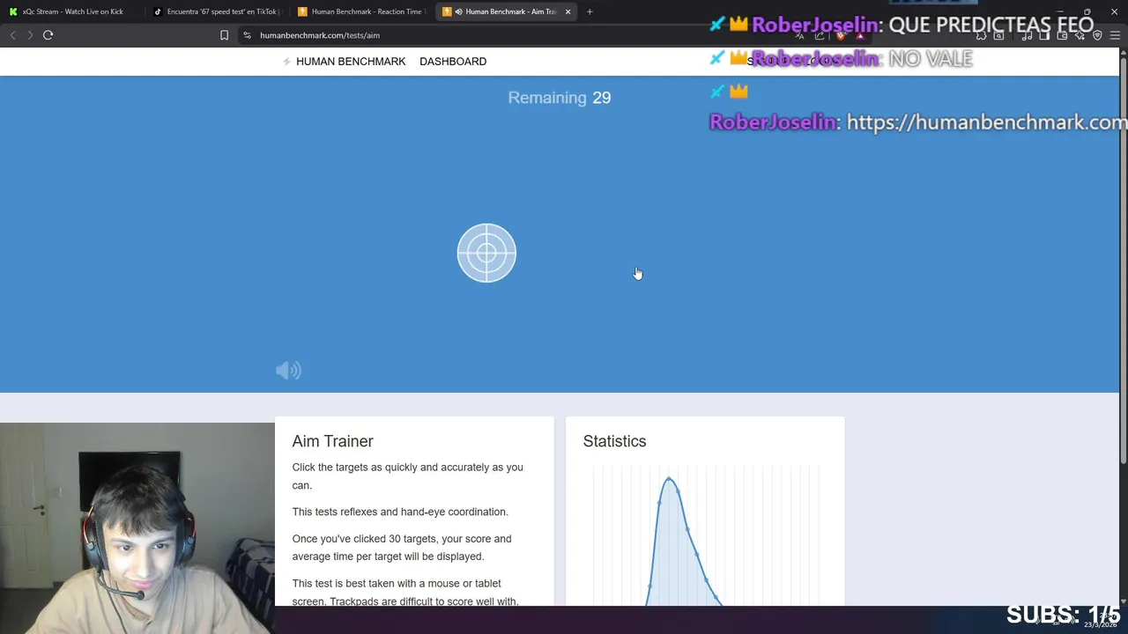Close the Aim Trainer tab
Viewport: 1128px width, 634px height.
tap(568, 11)
